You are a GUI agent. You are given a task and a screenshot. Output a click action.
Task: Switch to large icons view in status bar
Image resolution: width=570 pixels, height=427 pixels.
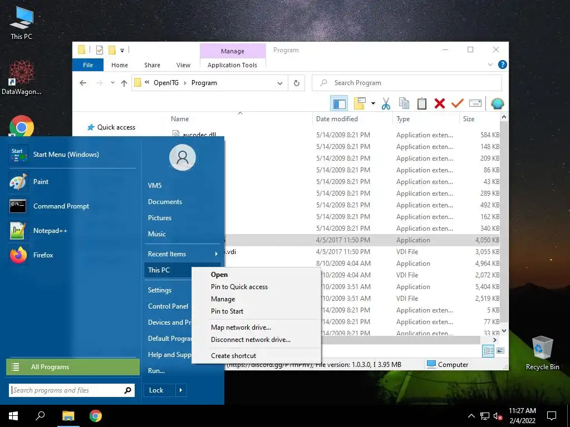pos(500,351)
